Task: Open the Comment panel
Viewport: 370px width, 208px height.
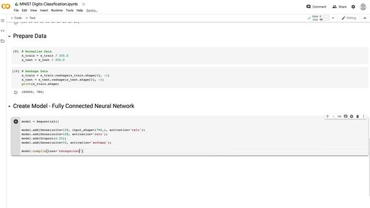Action: pyautogui.click(x=316, y=6)
